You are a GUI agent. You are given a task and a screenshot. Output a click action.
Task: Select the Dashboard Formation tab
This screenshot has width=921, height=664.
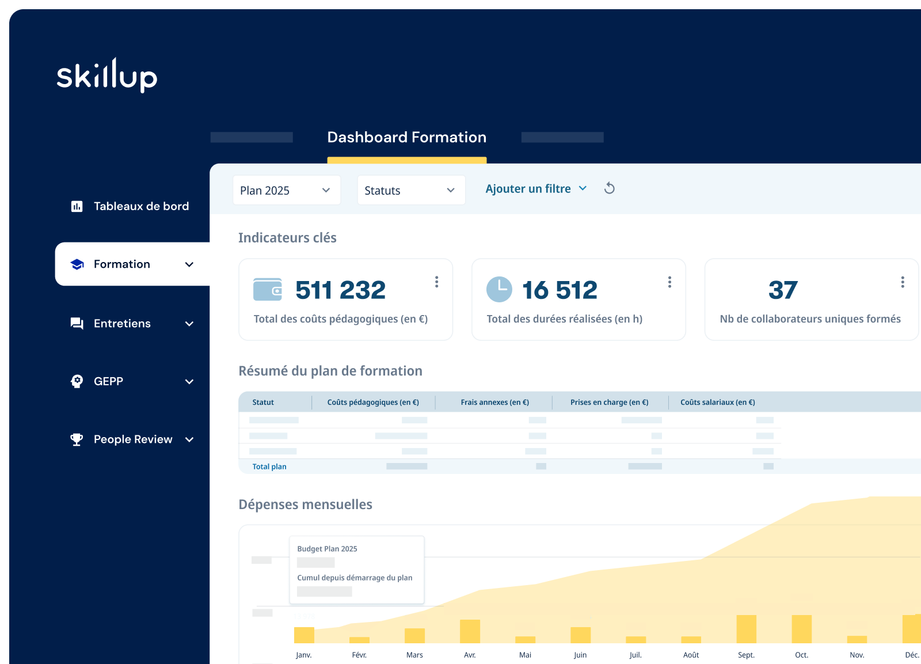406,138
